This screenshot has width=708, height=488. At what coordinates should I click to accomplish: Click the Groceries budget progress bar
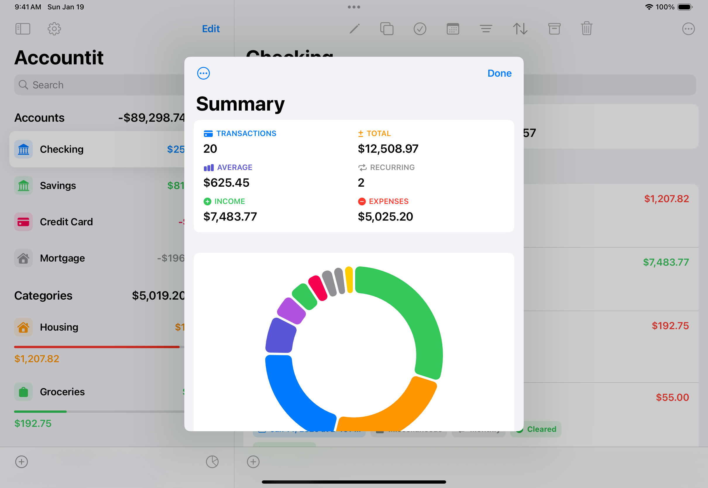99,412
